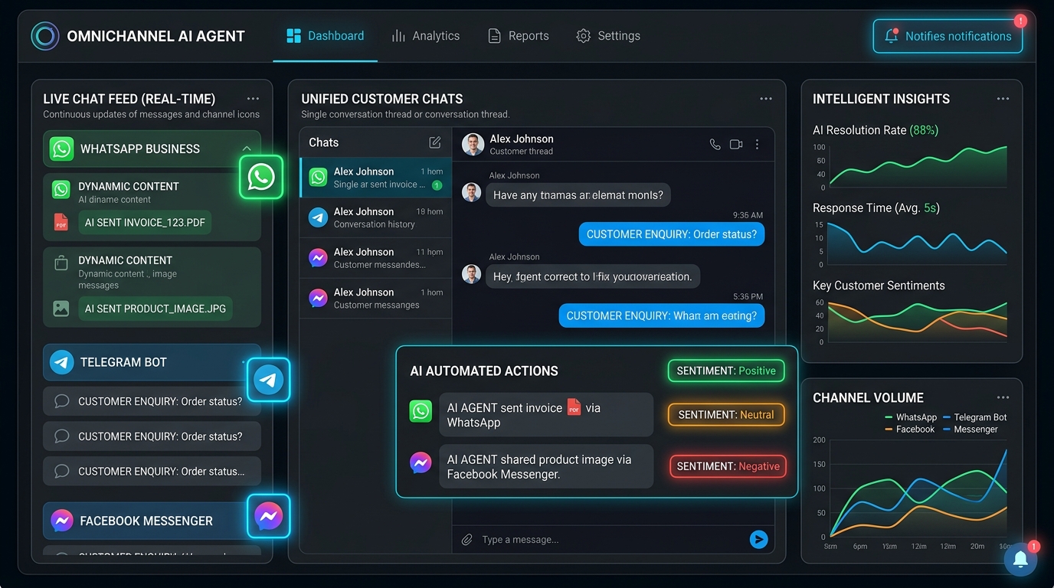Click the floating bell notification button
The image size is (1054, 588).
pyautogui.click(x=1020, y=560)
